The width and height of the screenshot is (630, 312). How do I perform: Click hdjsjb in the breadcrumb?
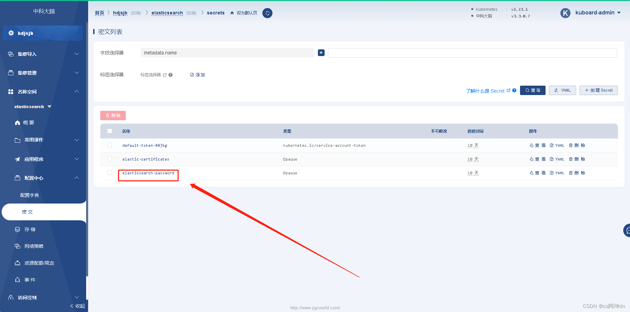(120, 13)
